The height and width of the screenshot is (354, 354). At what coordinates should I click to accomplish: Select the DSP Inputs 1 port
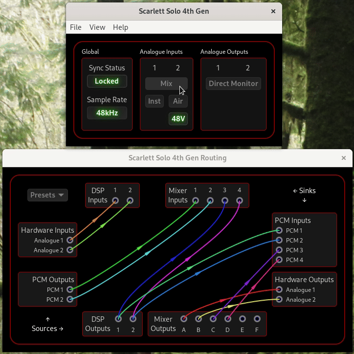tap(115, 200)
